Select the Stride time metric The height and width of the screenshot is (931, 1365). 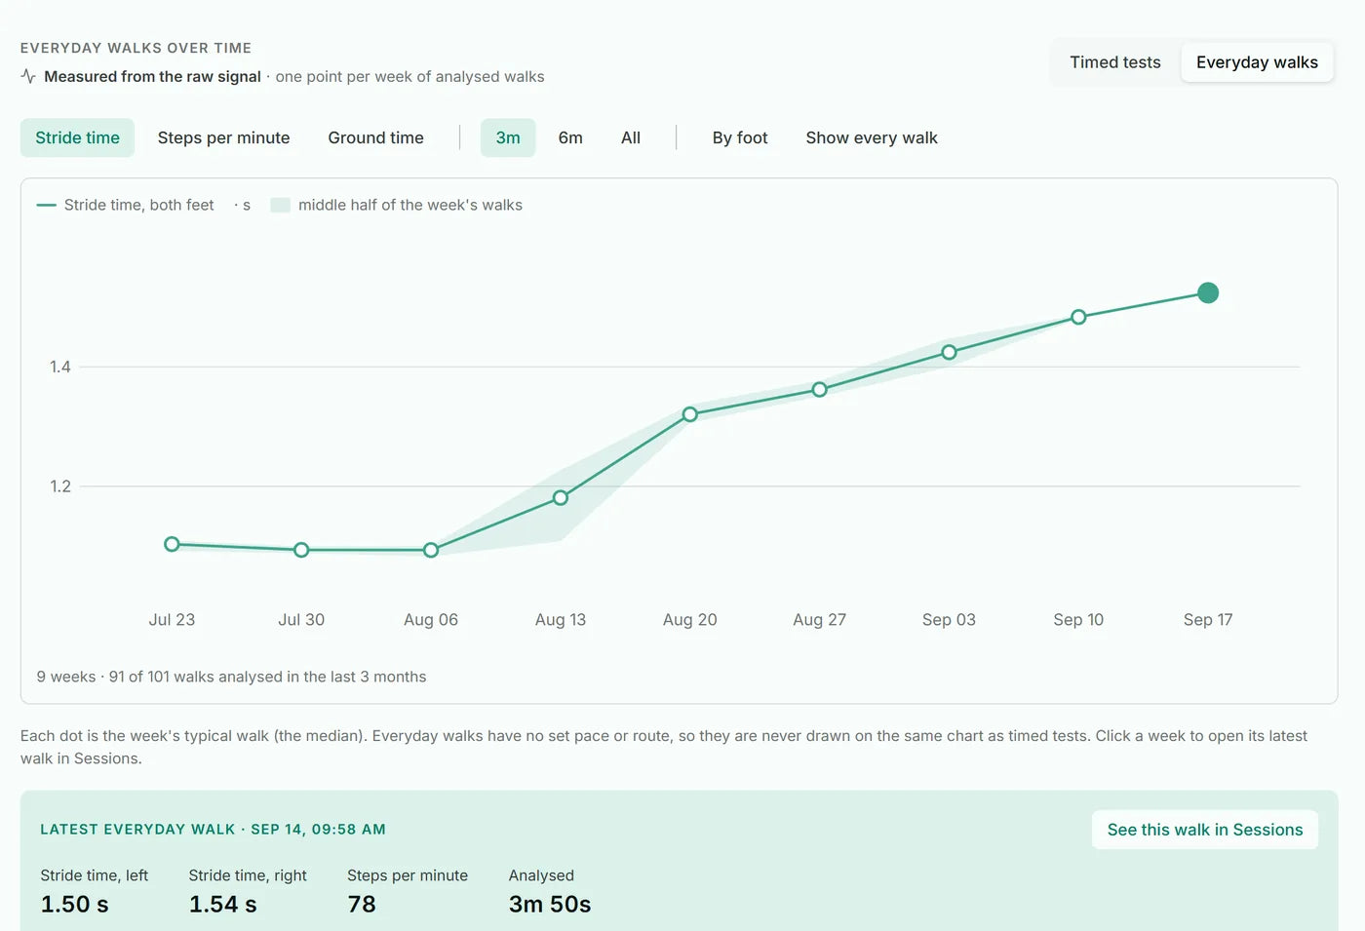(77, 138)
